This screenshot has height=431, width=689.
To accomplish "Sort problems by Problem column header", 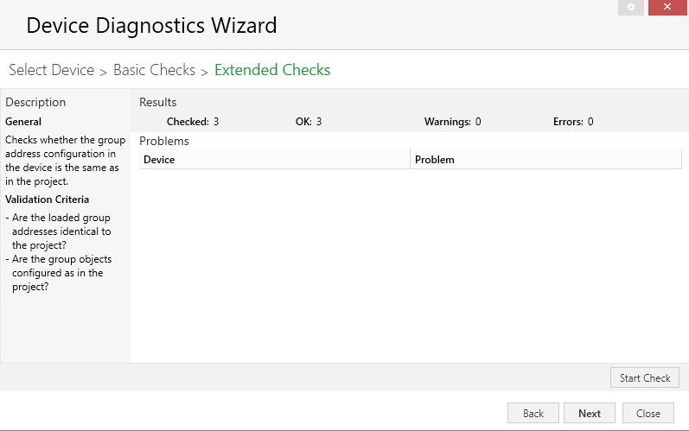I will [545, 159].
